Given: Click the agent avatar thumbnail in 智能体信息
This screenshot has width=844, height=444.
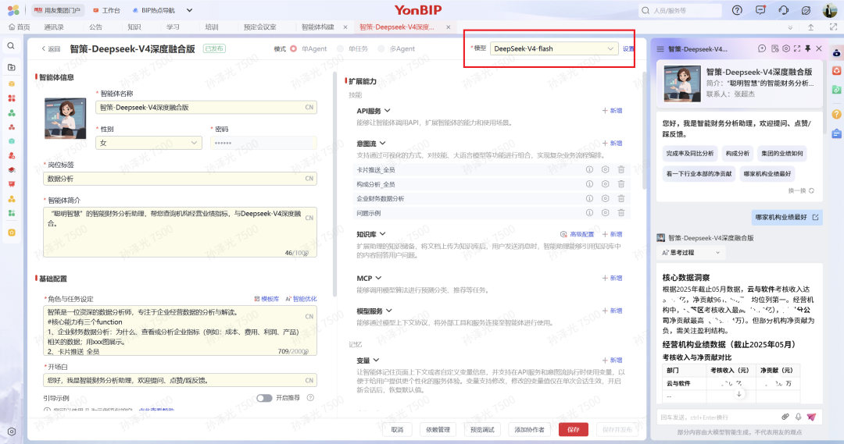Looking at the screenshot, I should tap(65, 119).
